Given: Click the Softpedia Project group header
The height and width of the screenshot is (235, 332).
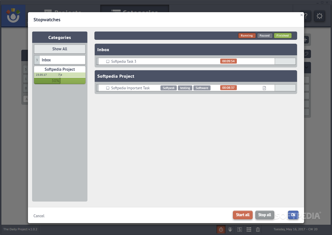Looking at the screenshot, I should point(196,76).
